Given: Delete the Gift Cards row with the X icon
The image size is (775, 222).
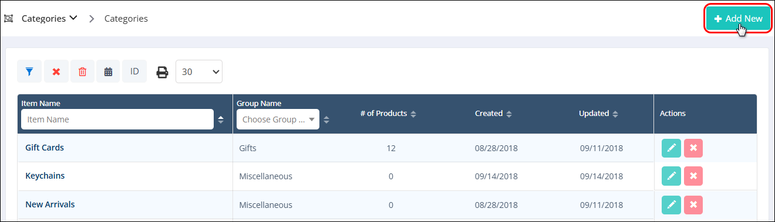Looking at the screenshot, I should (693, 148).
